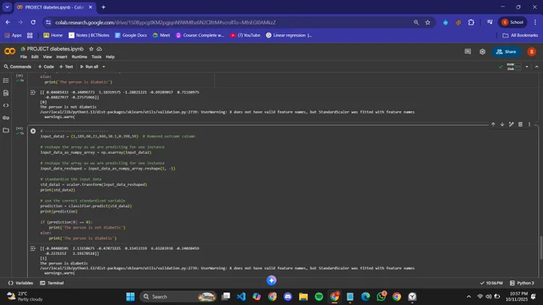Open the YouTube bookmark
The height and width of the screenshot is (305, 543).
coord(245,35)
